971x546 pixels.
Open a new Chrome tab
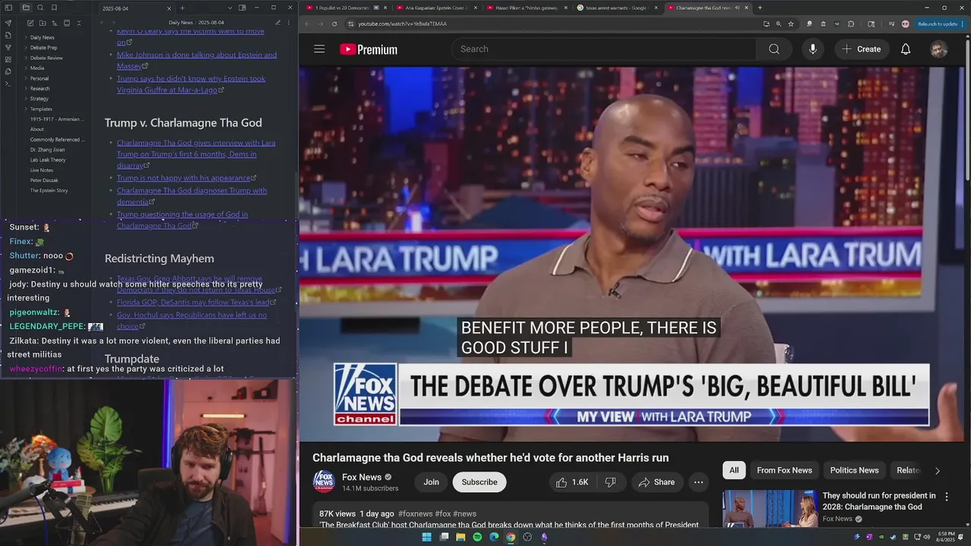[760, 8]
